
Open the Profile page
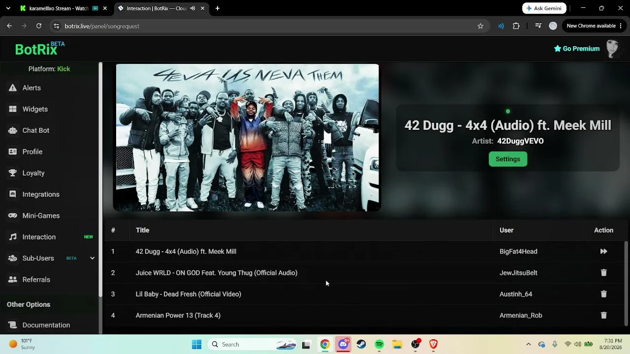click(32, 152)
